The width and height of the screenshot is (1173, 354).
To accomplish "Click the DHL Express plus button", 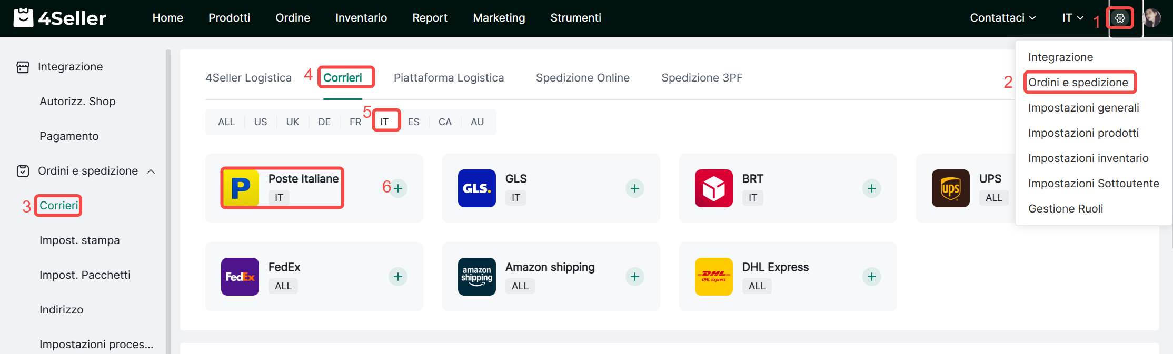I will point(872,277).
